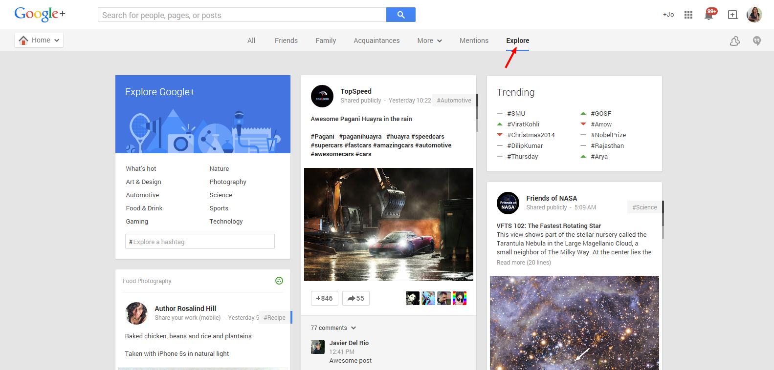Click the blue search magnifier button
This screenshot has height=370, width=774.
(400, 15)
